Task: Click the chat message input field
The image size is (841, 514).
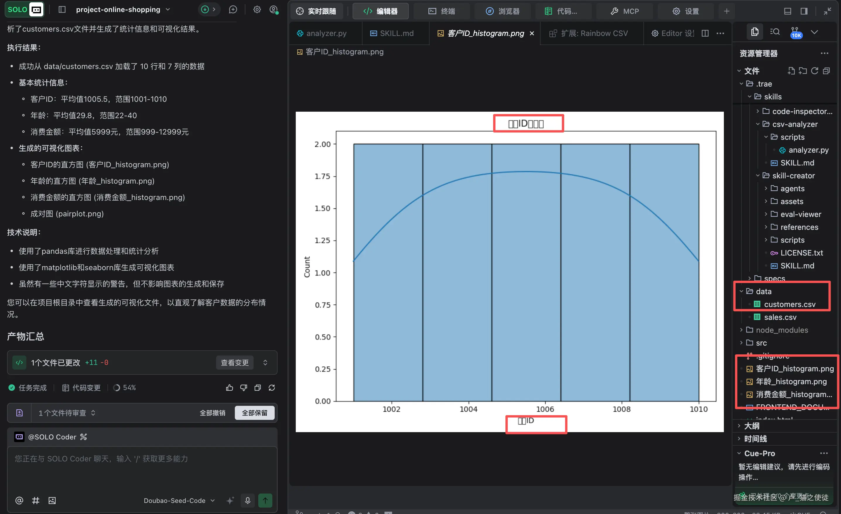Action: pyautogui.click(x=142, y=470)
